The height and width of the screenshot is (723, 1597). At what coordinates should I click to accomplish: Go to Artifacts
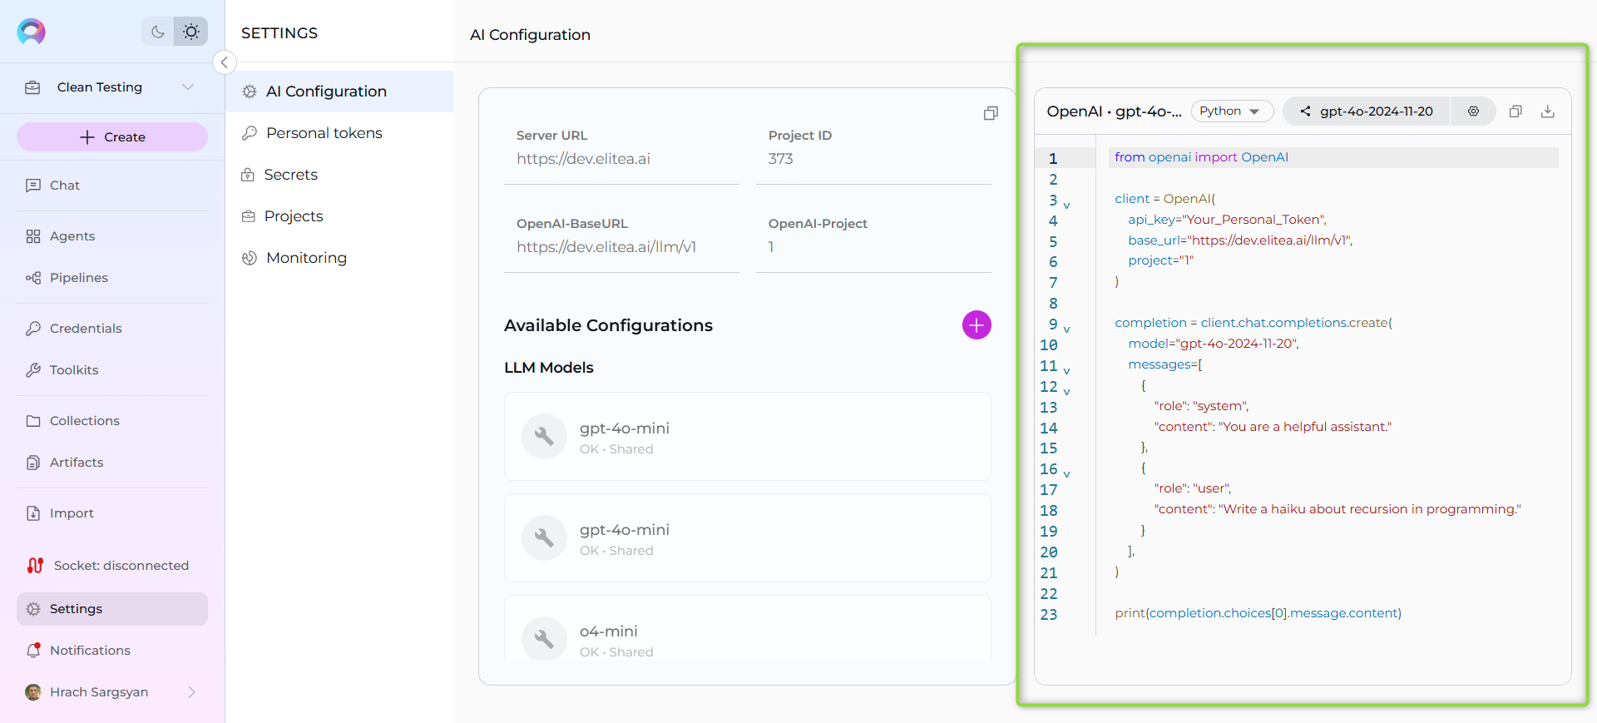(112, 463)
